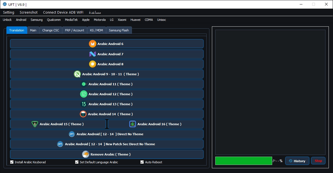Click the Oreo icon beside Arabic Android 8

click(x=92, y=64)
